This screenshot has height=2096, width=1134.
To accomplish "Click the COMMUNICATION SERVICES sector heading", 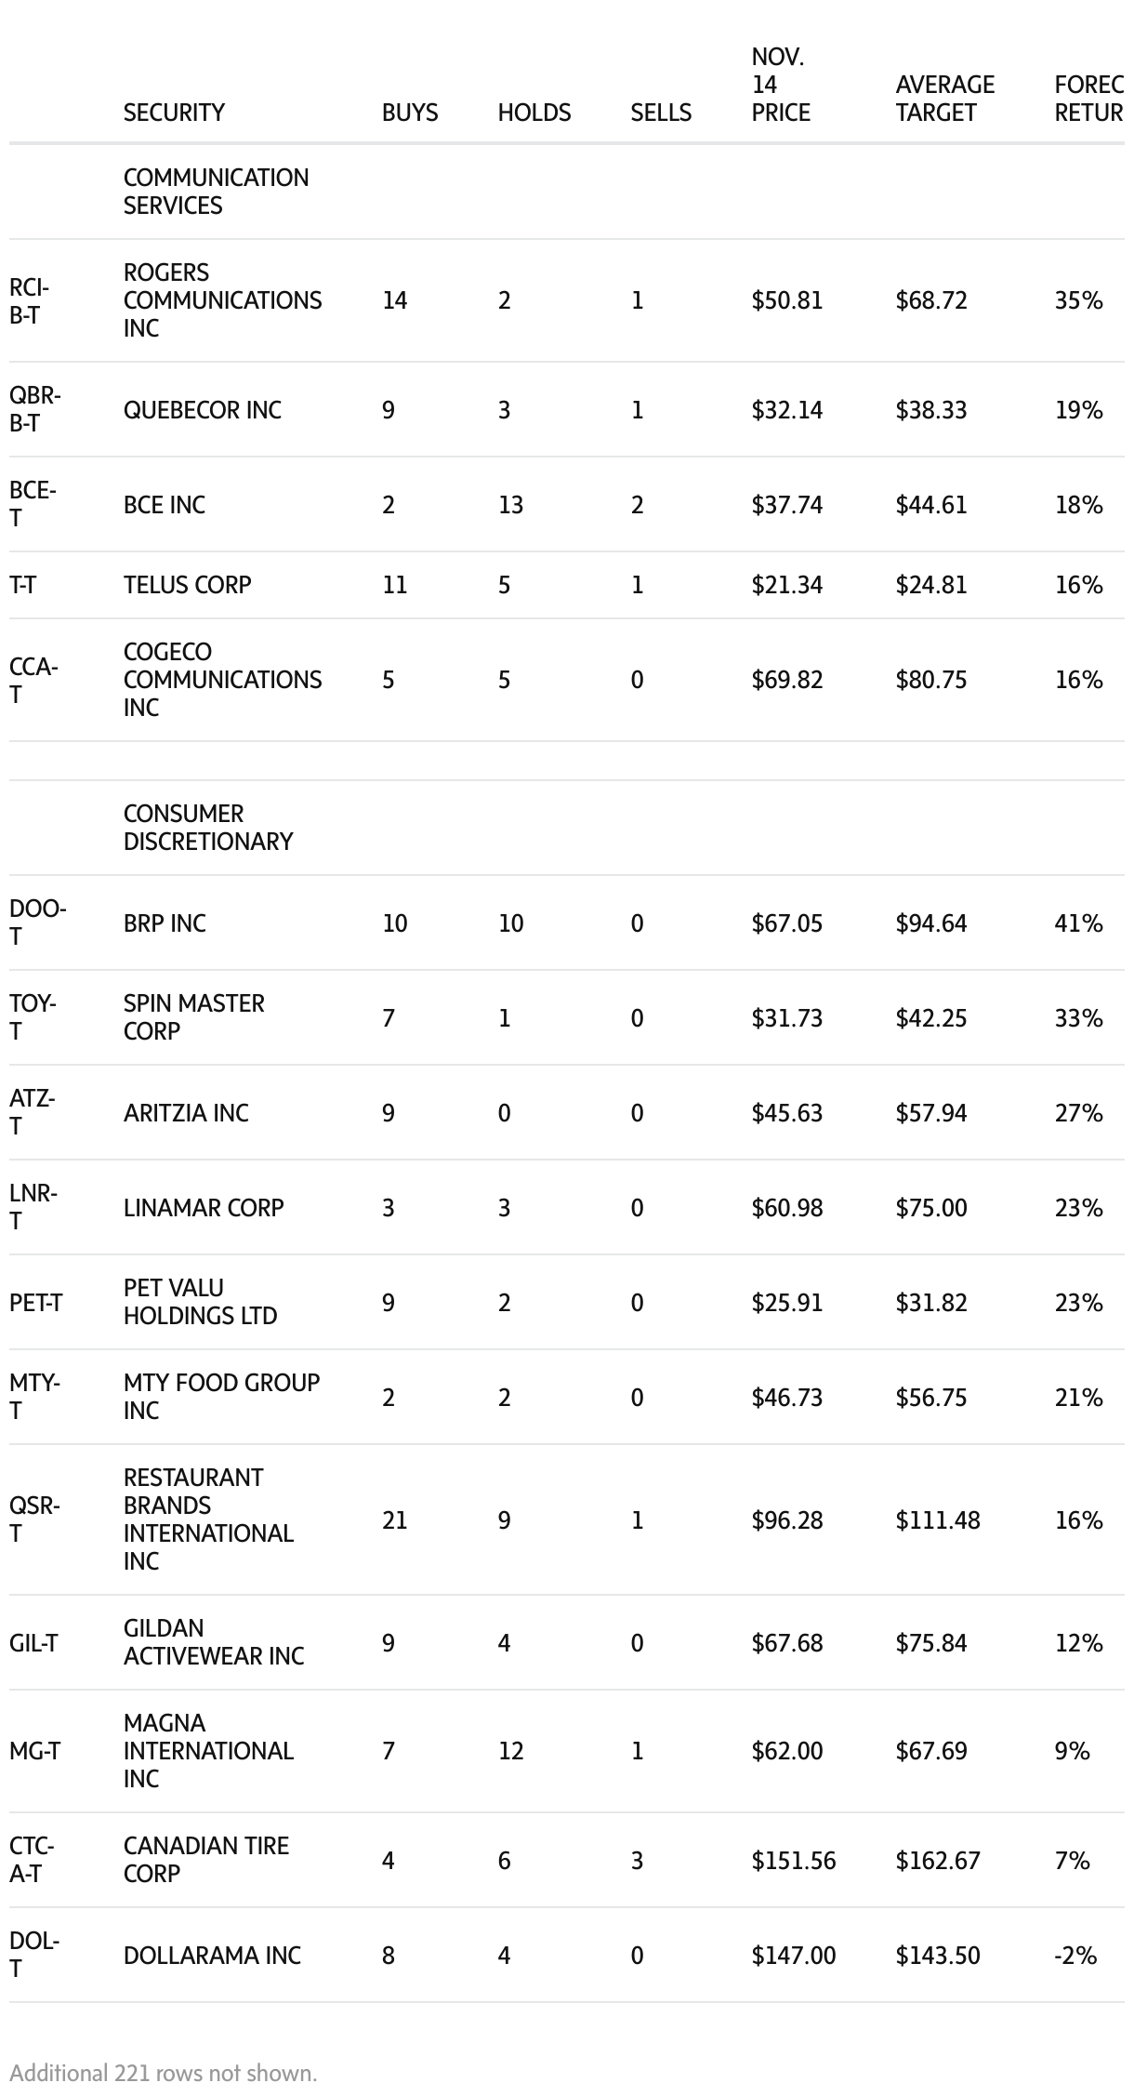I will pyautogui.click(x=216, y=192).
